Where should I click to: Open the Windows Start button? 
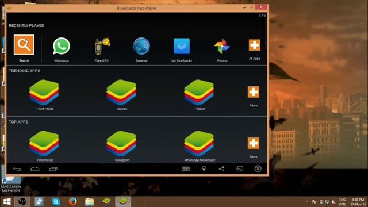pyautogui.click(x=7, y=202)
